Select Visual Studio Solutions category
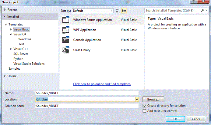Image resolution: width=211 pixels, height=125 pixels. point(29,64)
